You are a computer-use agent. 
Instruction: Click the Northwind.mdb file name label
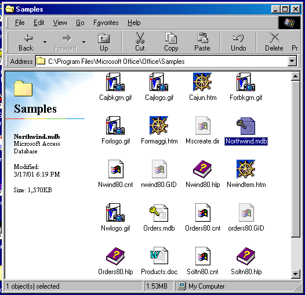click(x=246, y=141)
